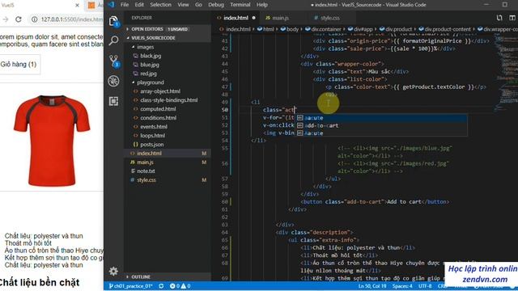Click the synchronize changes status icon

point(161,286)
